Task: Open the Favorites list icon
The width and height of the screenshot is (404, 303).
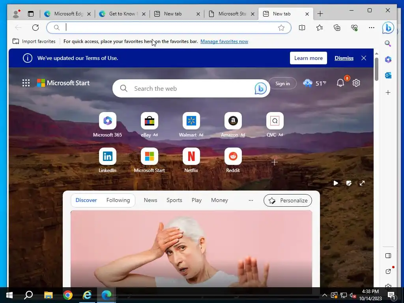Action: tap(320, 28)
